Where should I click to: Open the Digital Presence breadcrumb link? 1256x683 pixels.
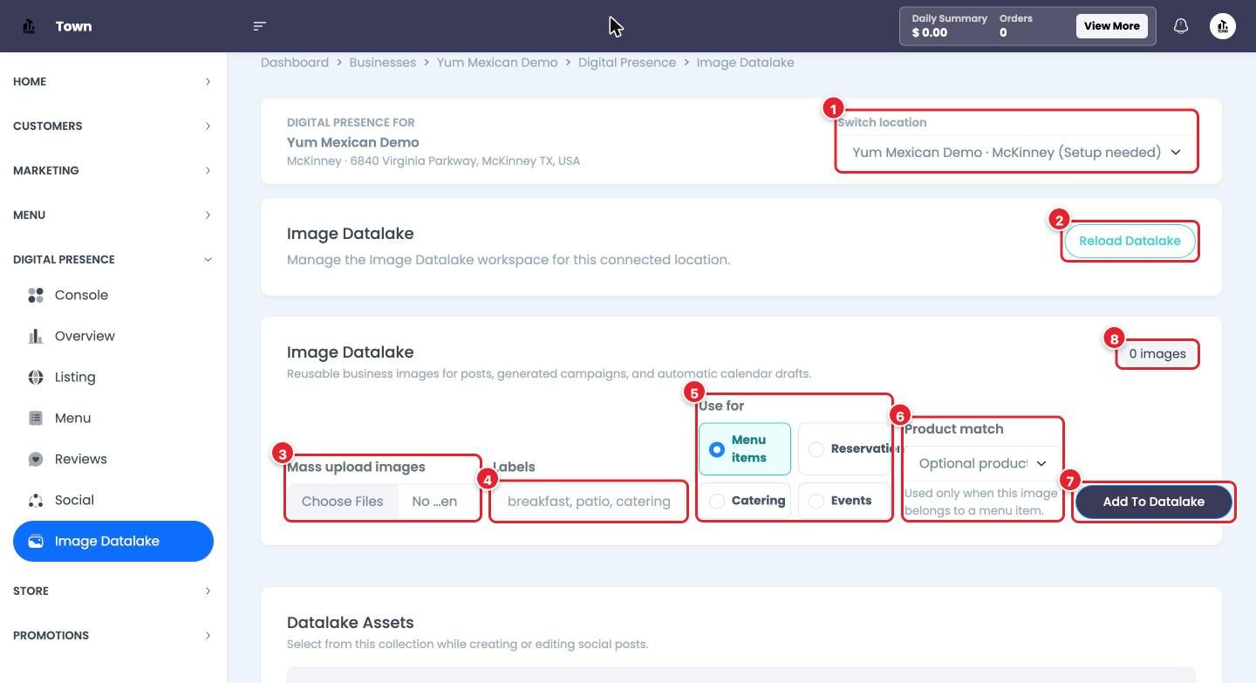[627, 63]
